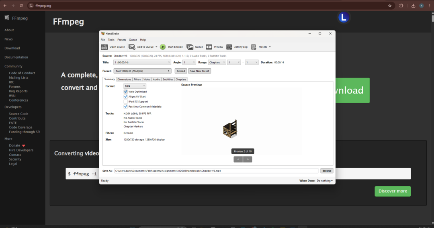
Task: Click the browser forward arrow
Action: 13,6
